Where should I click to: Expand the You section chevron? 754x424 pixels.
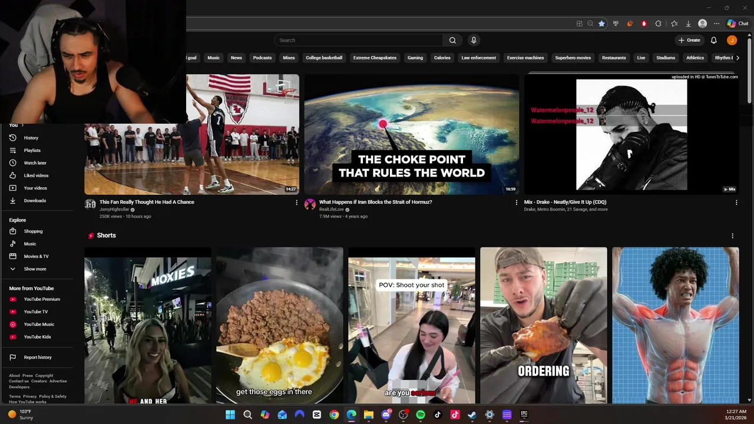(x=22, y=125)
